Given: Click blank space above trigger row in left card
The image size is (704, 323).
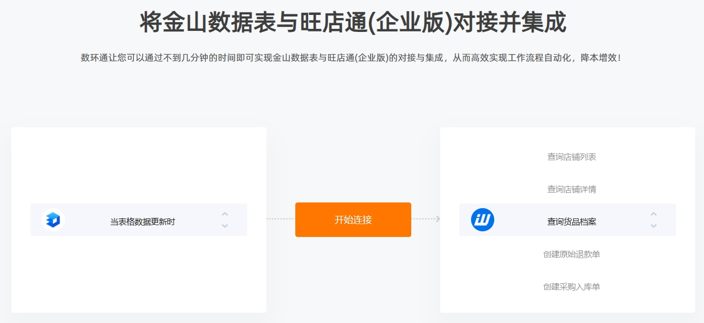Looking at the screenshot, I should tap(139, 165).
